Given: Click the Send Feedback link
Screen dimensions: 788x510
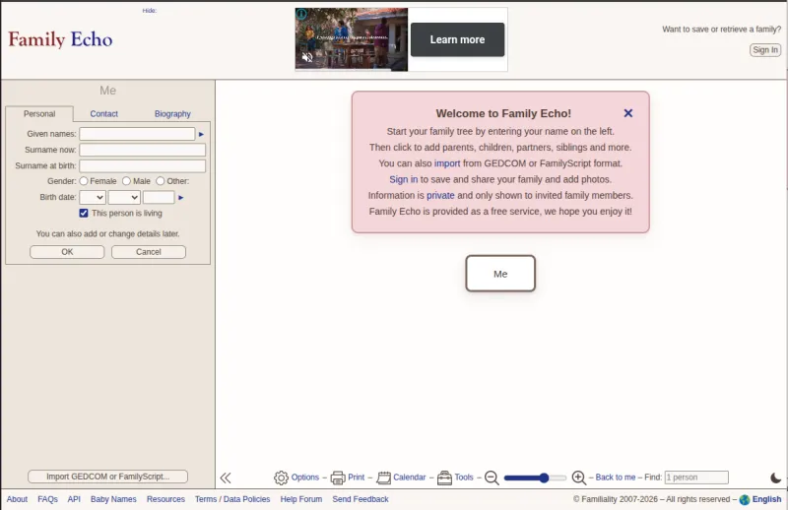Looking at the screenshot, I should point(361,499).
